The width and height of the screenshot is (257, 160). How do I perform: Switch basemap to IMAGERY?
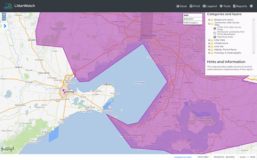[x=193, y=19]
